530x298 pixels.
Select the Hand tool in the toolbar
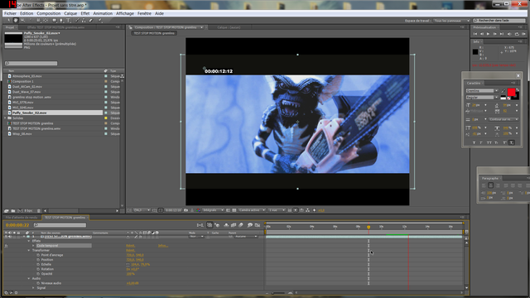click(16, 20)
